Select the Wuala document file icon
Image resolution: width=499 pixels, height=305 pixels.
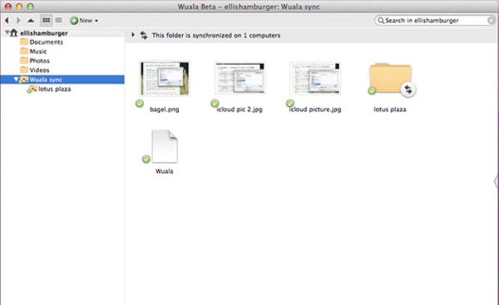tap(165, 146)
